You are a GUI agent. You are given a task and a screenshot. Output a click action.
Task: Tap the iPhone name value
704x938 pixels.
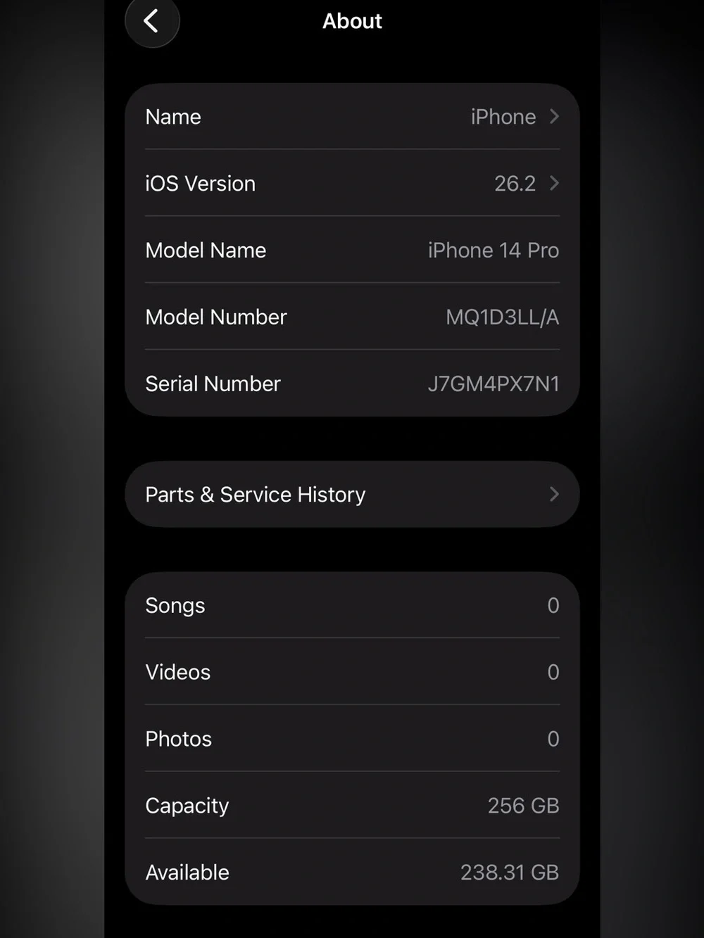503,117
